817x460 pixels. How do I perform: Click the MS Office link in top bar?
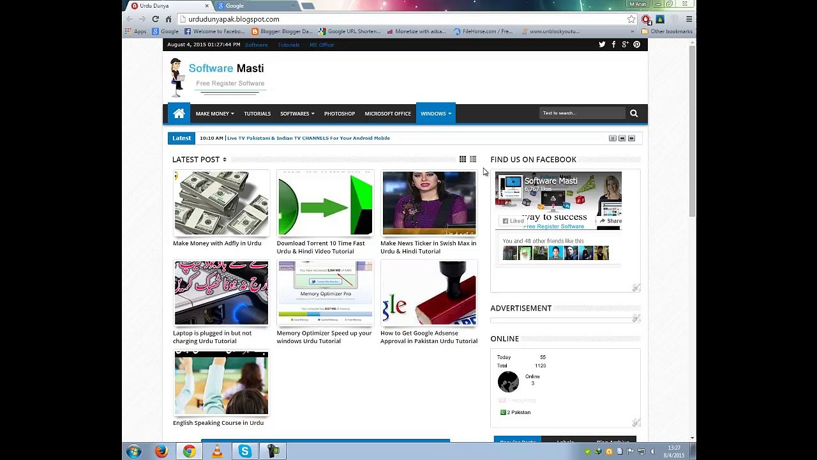tap(322, 45)
